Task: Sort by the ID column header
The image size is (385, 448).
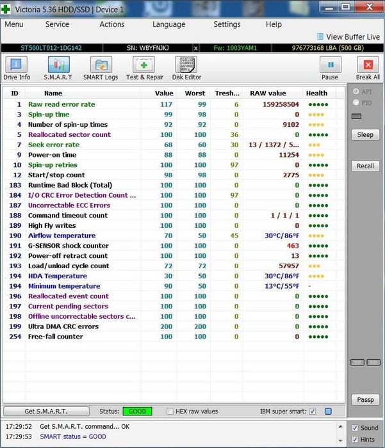Action: click(x=14, y=93)
